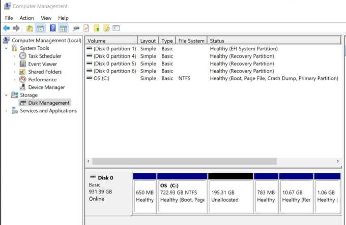Click left arrow of volume list scrollbar
This screenshot has height=225, width=346.
pyautogui.click(x=89, y=161)
